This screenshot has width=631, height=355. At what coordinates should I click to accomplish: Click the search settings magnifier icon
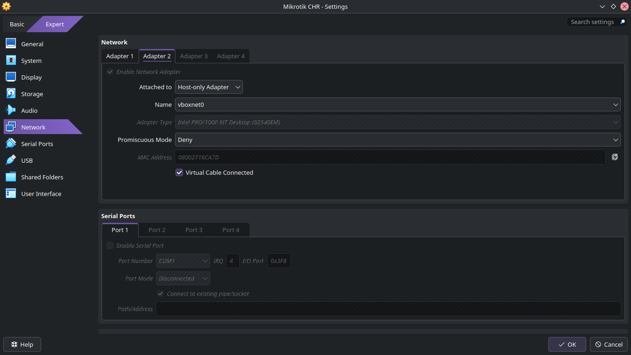click(622, 22)
